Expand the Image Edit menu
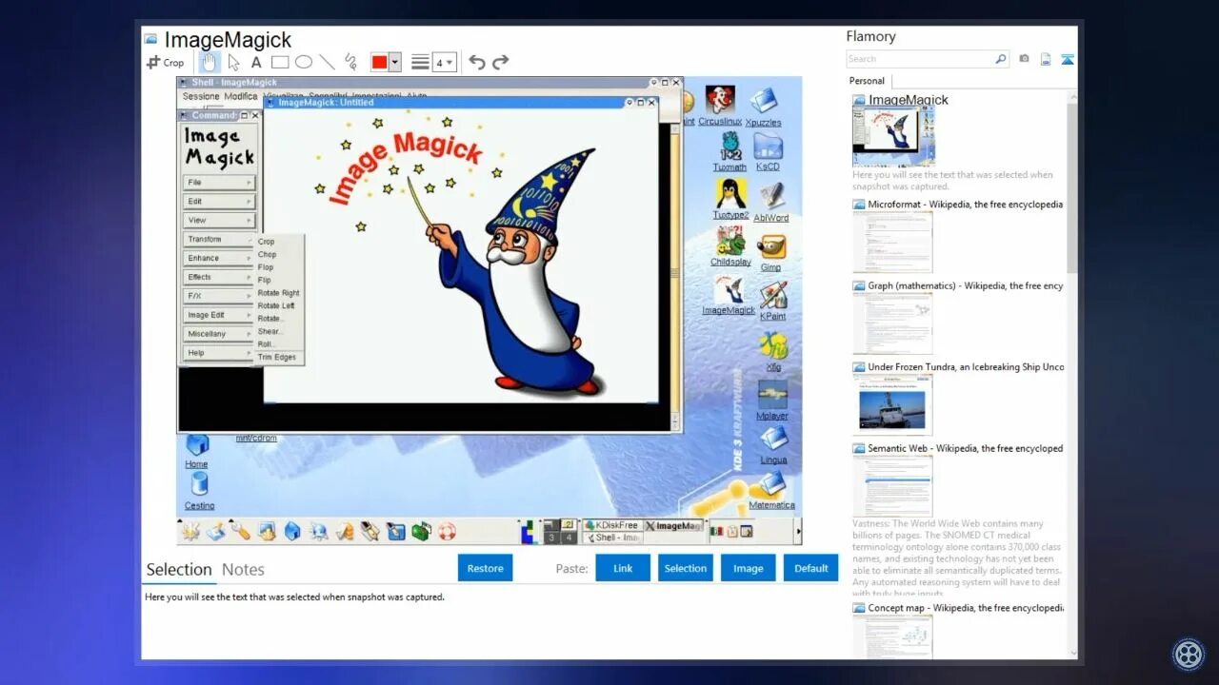The image size is (1219, 685). coord(219,316)
